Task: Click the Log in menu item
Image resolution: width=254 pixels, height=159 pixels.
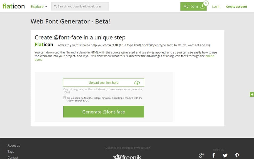Action: (216, 6)
